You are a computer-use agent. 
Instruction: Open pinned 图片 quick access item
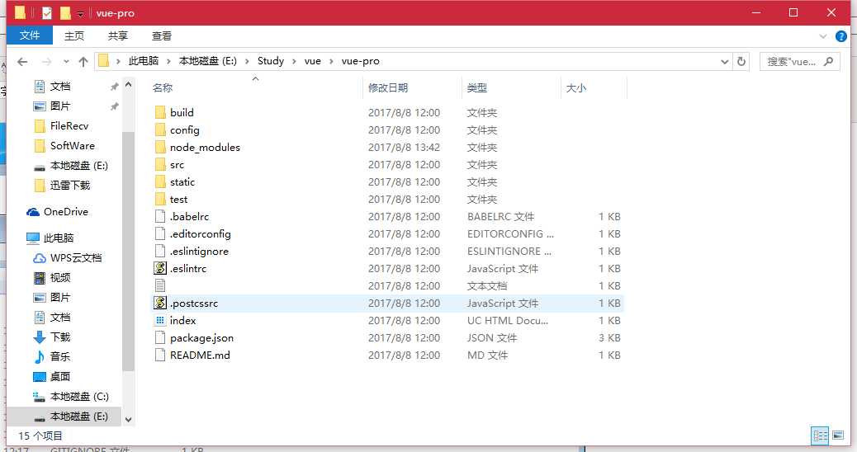(x=52, y=106)
